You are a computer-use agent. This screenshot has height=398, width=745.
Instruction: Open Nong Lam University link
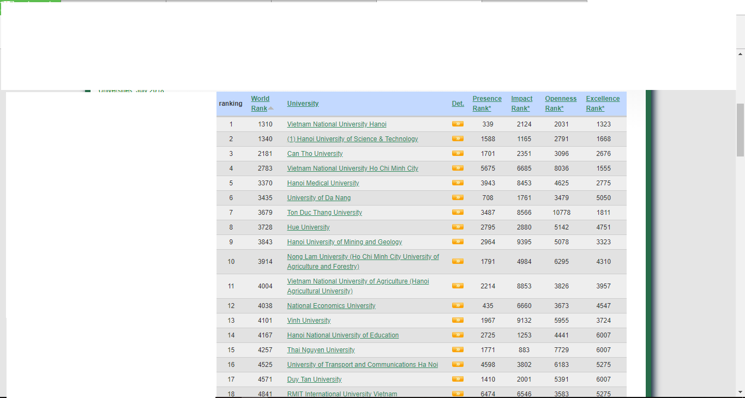363,262
